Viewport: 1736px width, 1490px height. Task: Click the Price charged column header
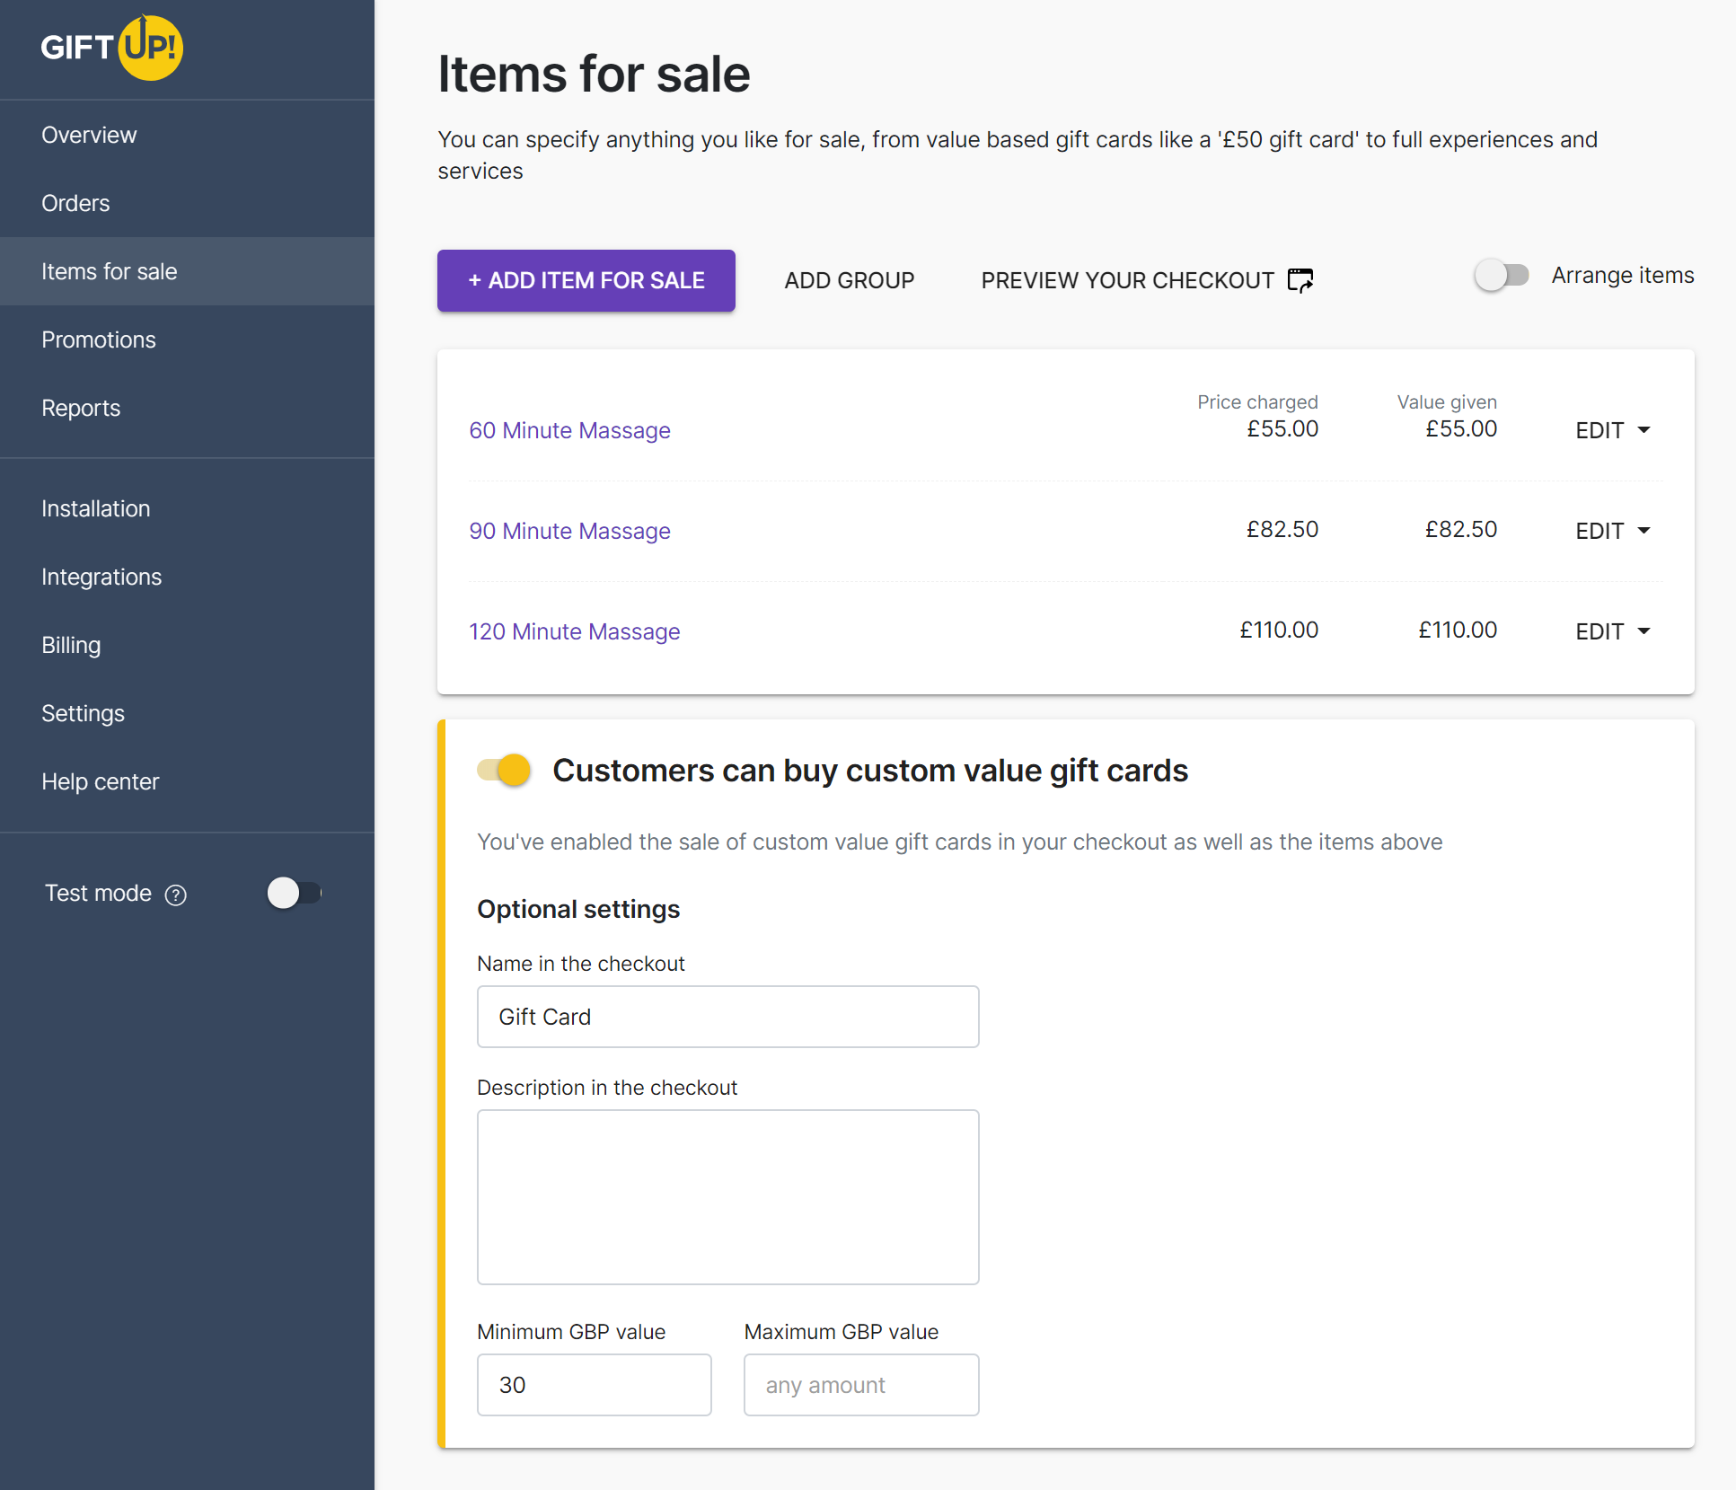(1257, 402)
